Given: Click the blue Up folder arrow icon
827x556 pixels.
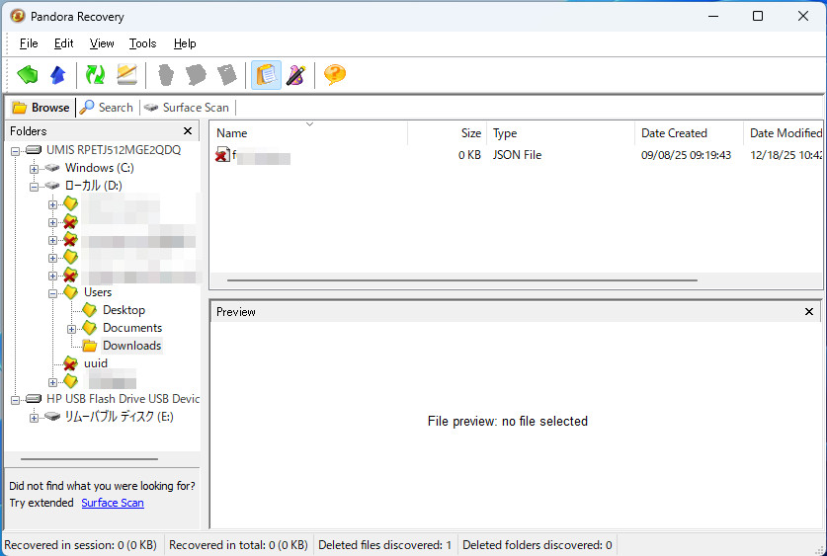Looking at the screenshot, I should pyautogui.click(x=57, y=75).
